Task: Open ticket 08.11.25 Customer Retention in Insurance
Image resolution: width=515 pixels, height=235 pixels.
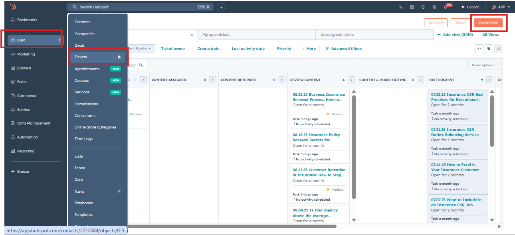Action: 319,172
